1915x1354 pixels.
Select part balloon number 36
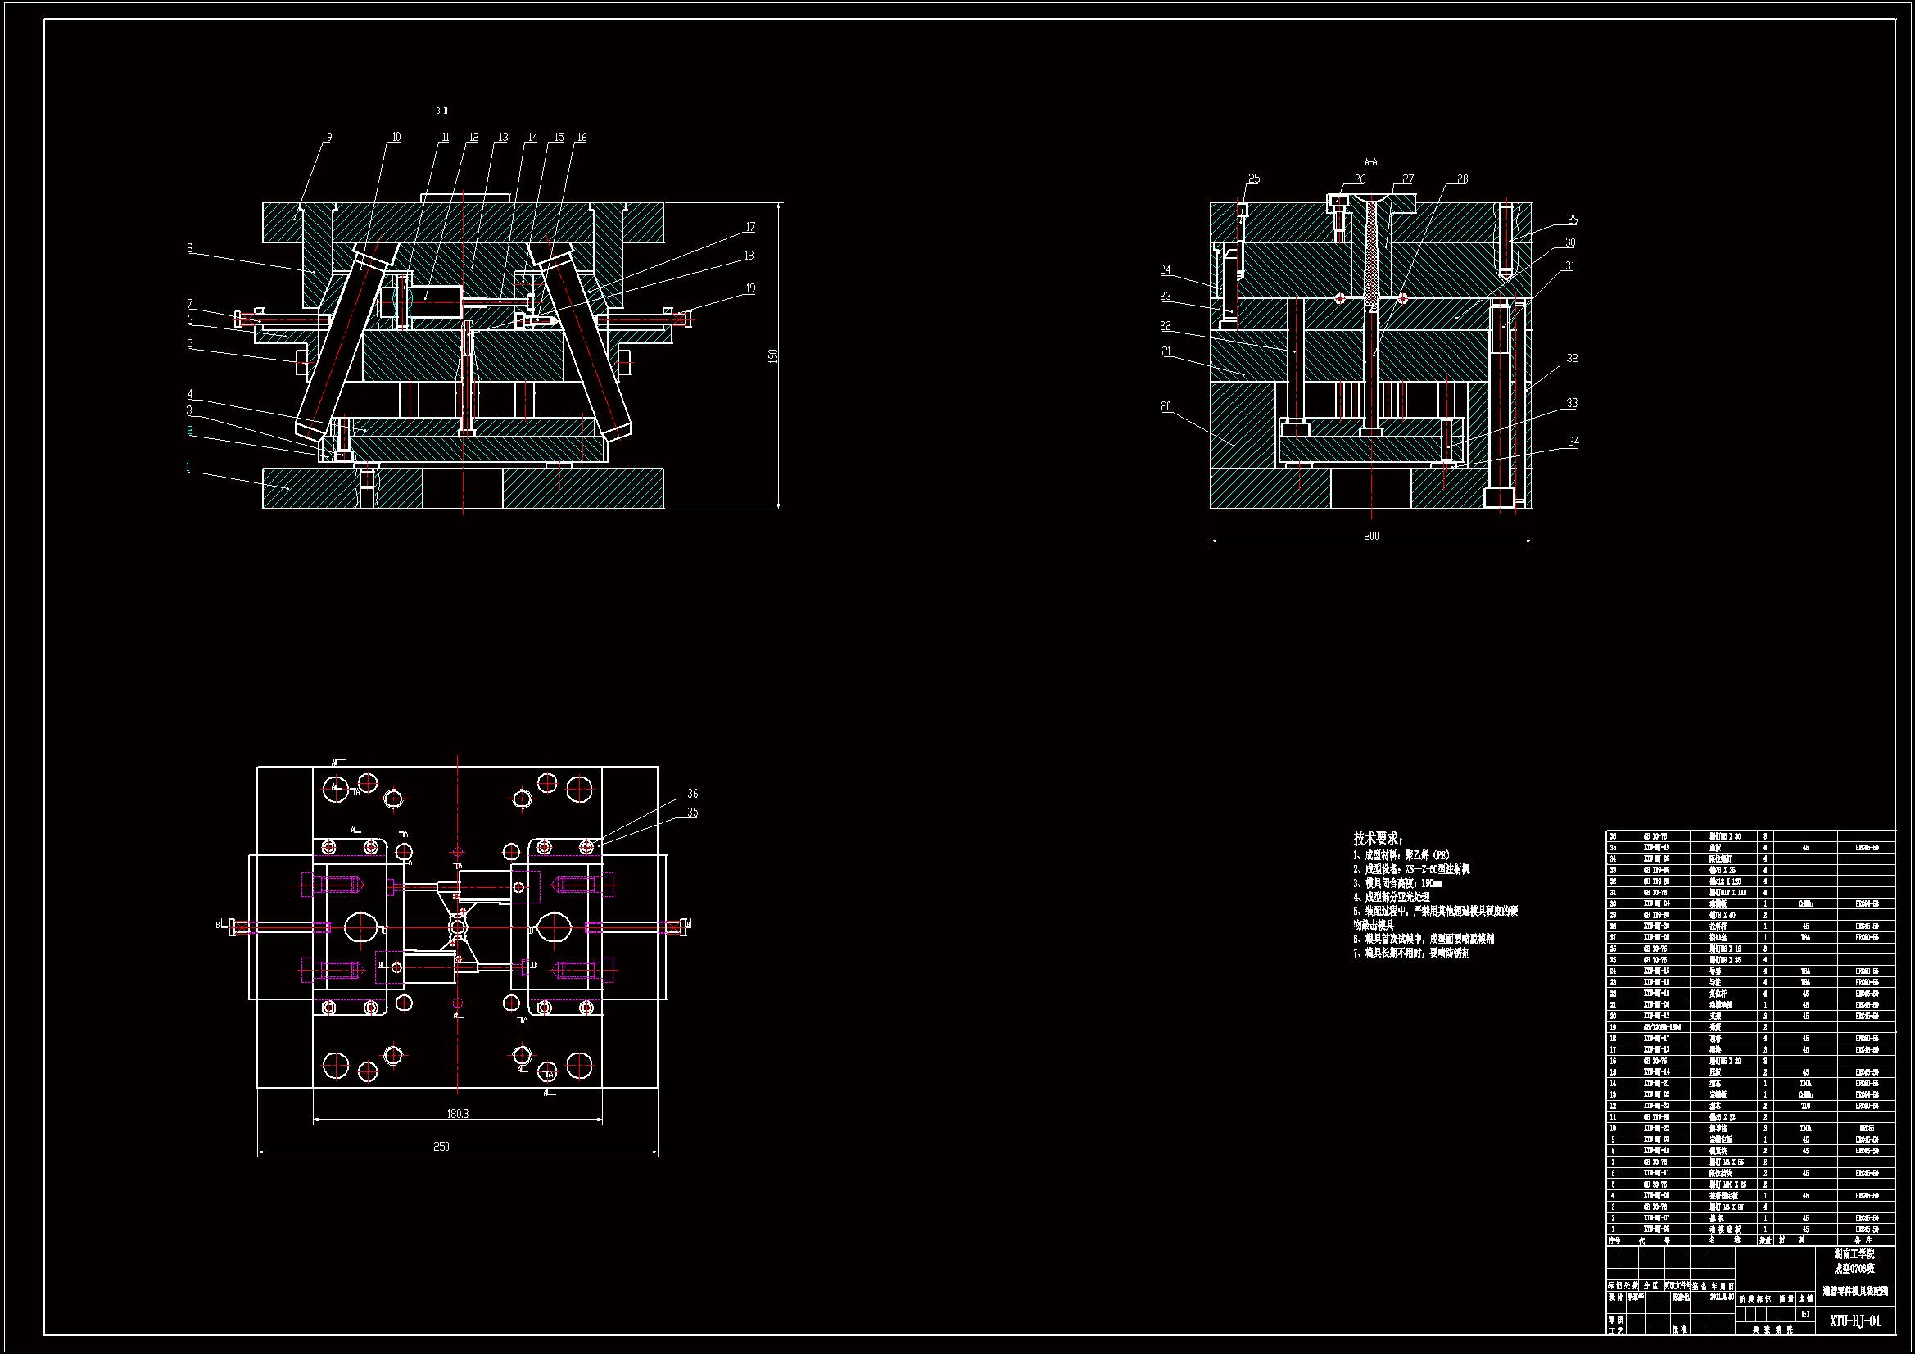pos(692,794)
